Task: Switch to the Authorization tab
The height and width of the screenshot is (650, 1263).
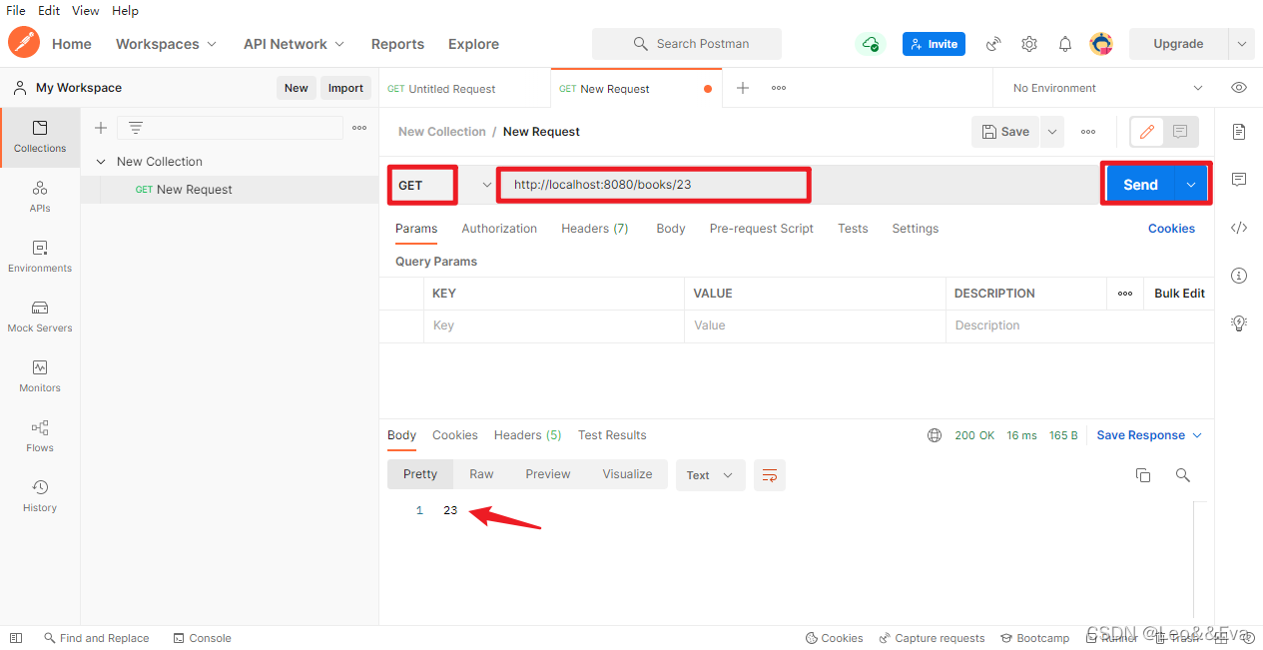Action: point(499,229)
